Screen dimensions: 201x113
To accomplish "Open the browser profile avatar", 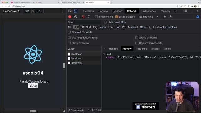I will (x=195, y=6).
